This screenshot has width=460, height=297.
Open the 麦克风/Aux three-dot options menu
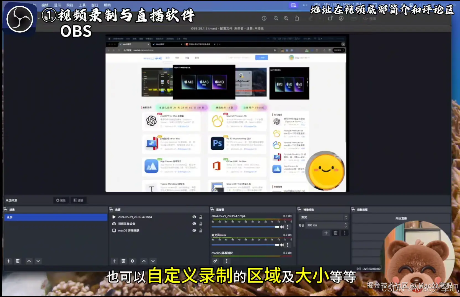(288, 245)
